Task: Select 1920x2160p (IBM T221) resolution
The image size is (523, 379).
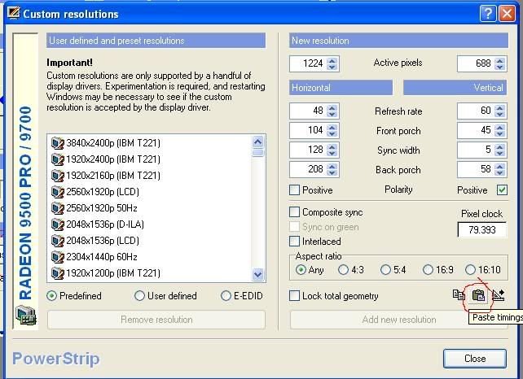Action: pyautogui.click(x=113, y=176)
